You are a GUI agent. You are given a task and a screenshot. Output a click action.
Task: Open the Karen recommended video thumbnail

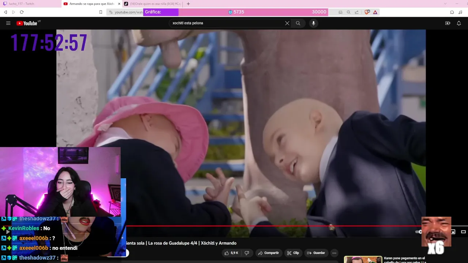(x=363, y=260)
